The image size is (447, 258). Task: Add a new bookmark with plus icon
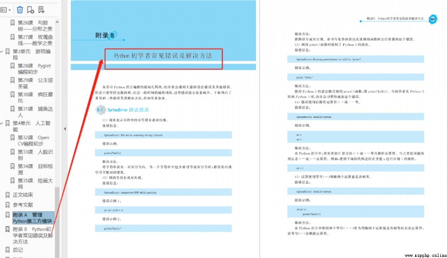coord(31,9)
